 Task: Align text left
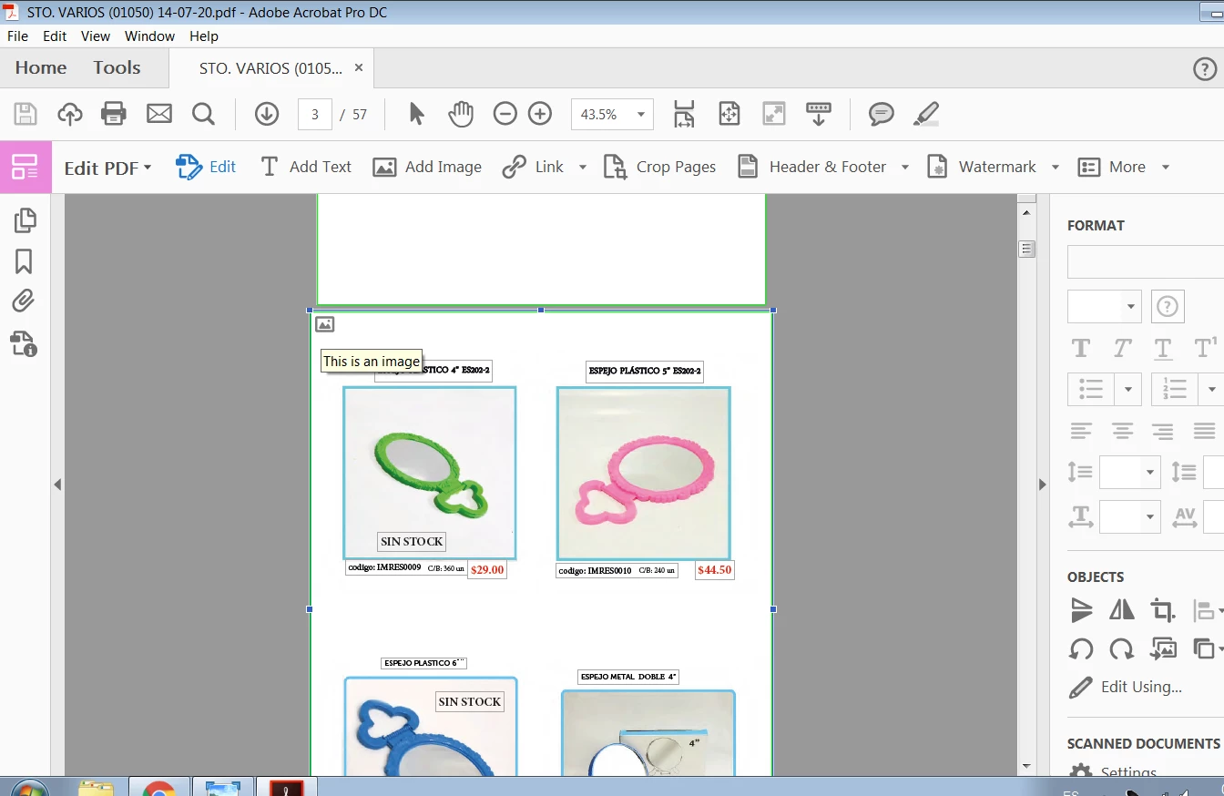point(1081,431)
